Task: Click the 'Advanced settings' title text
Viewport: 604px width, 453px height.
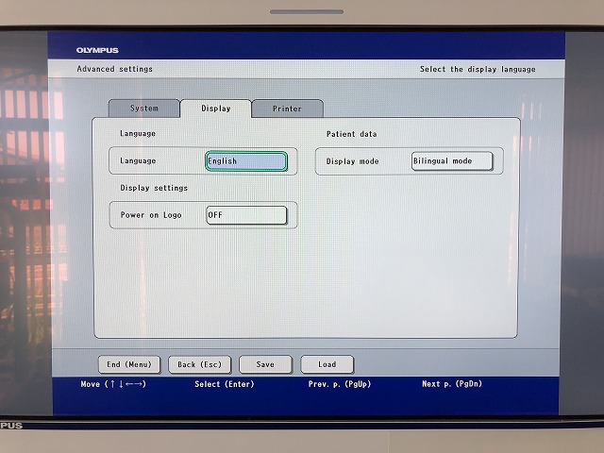Action: point(115,69)
